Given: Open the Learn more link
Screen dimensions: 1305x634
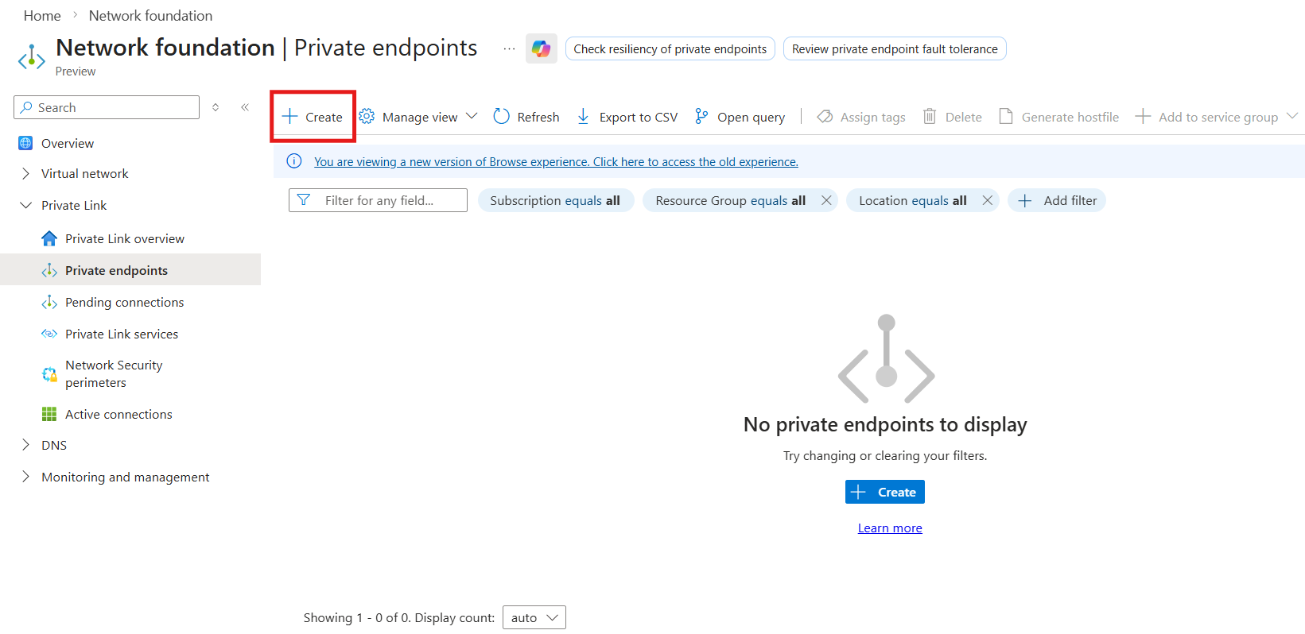Looking at the screenshot, I should pyautogui.click(x=890, y=528).
